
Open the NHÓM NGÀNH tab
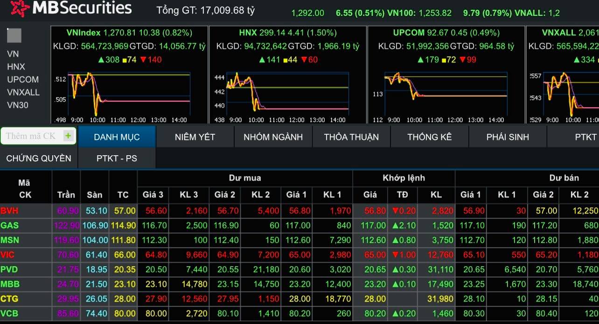273,137
